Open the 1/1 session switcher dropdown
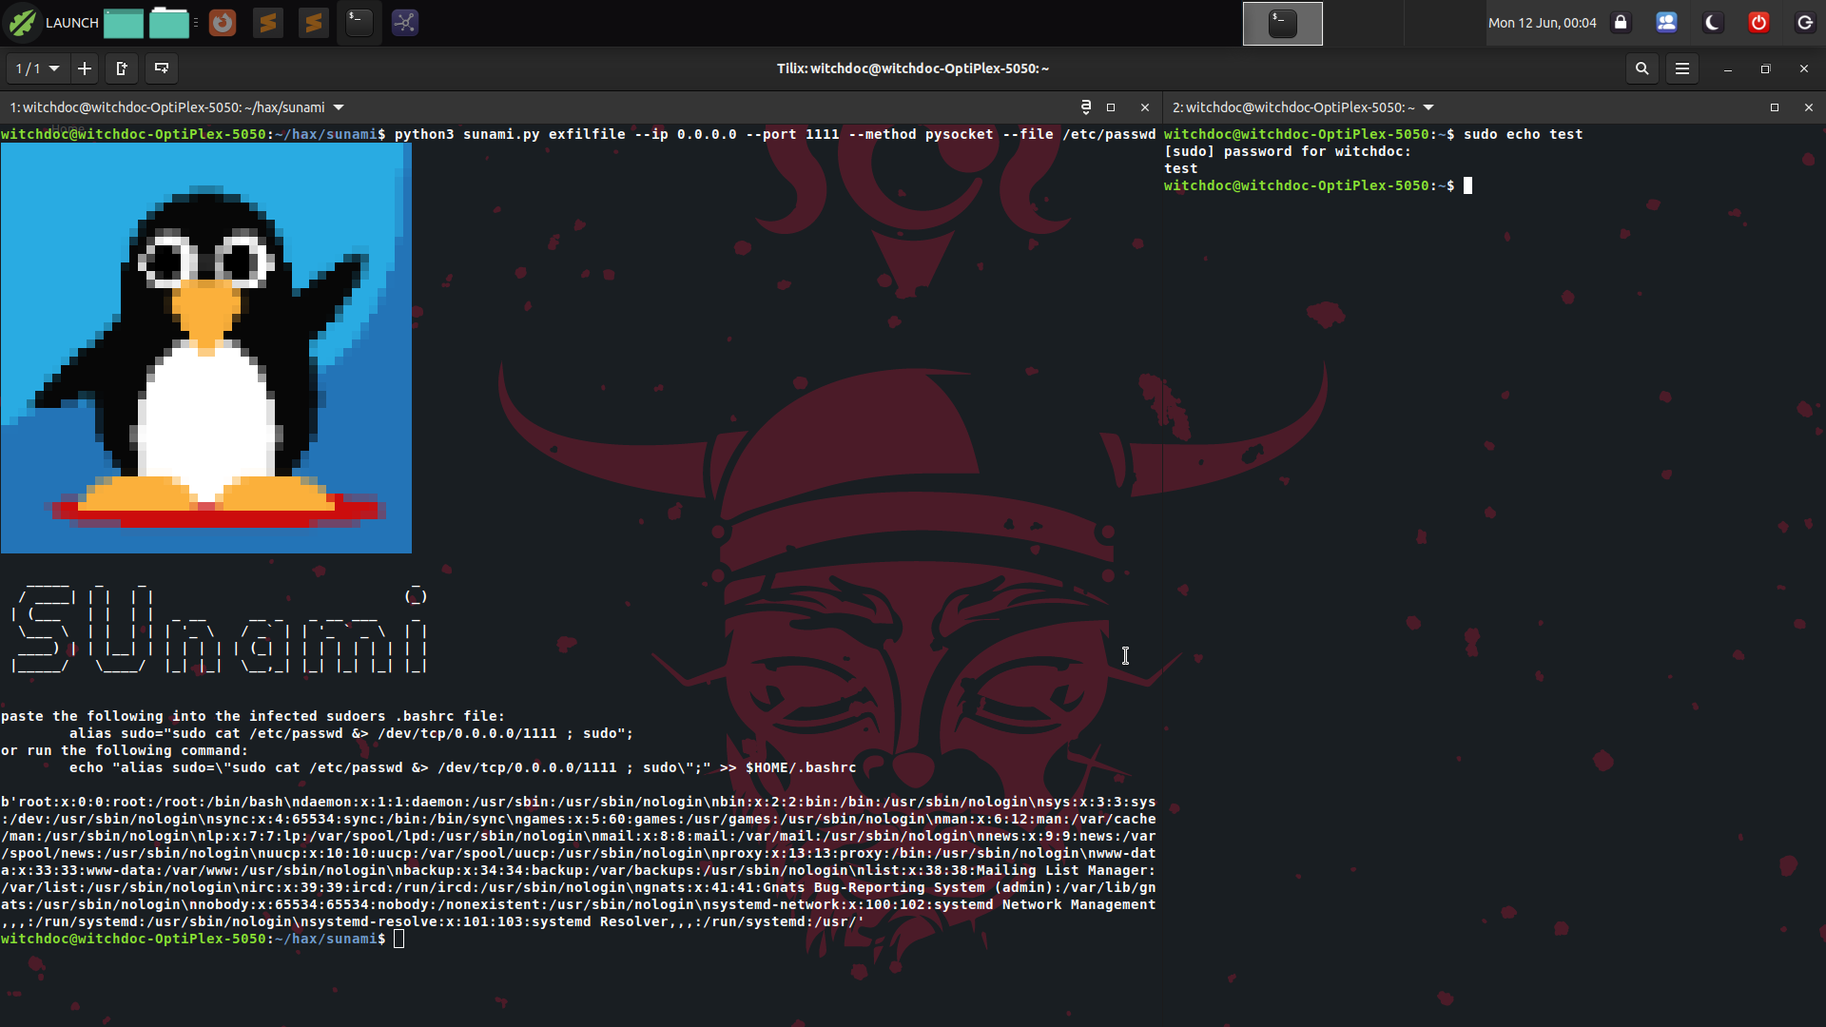The width and height of the screenshot is (1826, 1027). [35, 68]
